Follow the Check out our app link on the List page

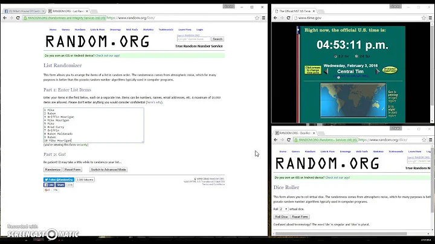(x=108, y=56)
